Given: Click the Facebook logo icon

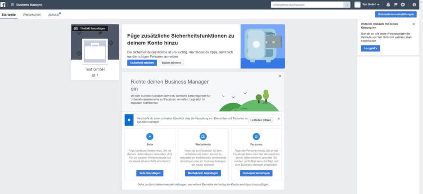Looking at the screenshot, I should pos(3,4).
